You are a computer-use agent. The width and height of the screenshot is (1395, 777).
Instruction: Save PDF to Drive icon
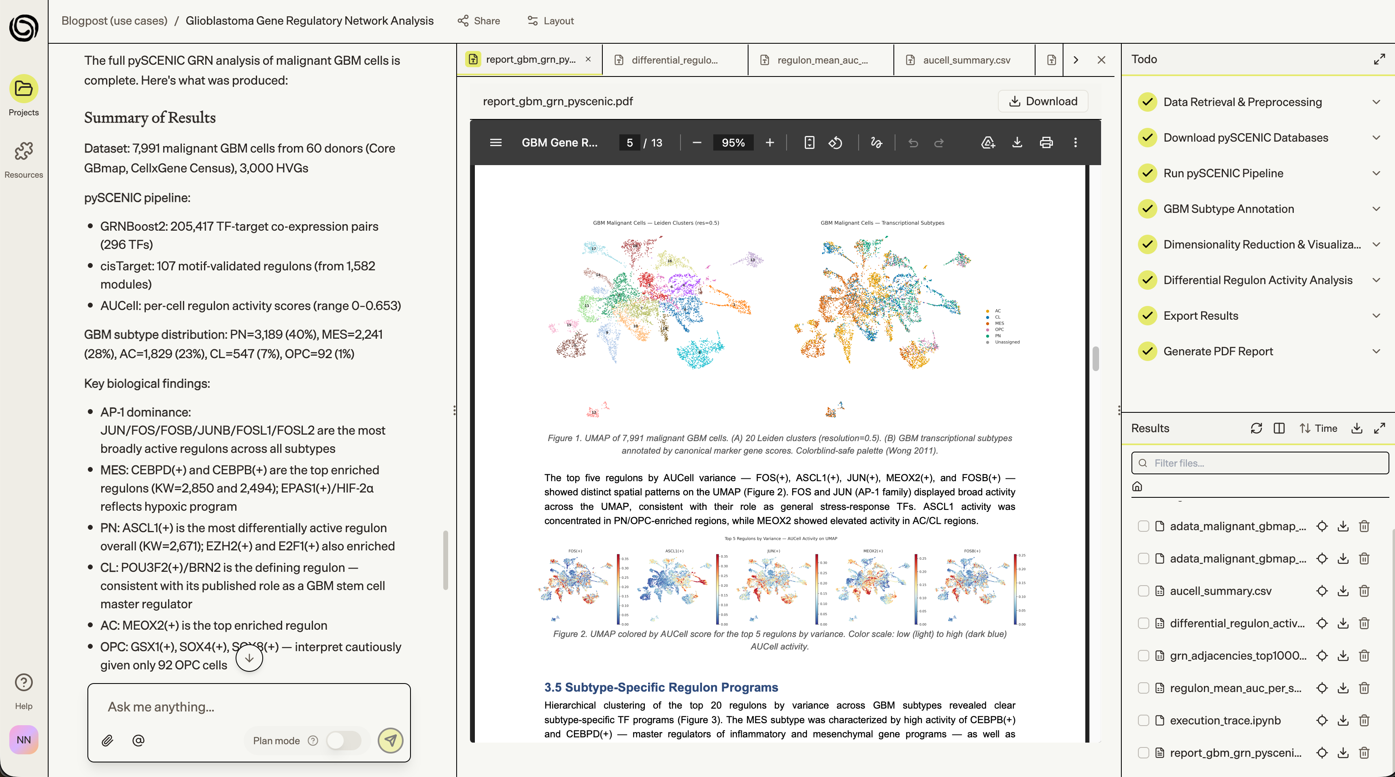point(988,142)
